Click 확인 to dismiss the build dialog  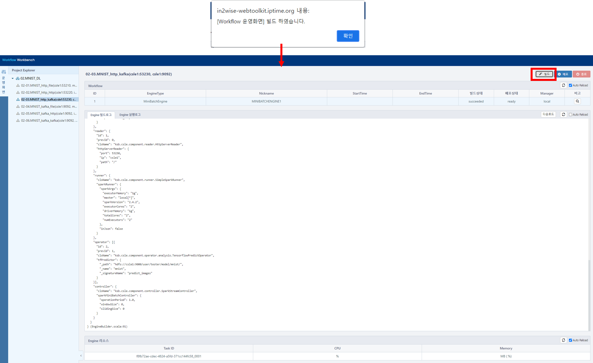click(x=348, y=36)
